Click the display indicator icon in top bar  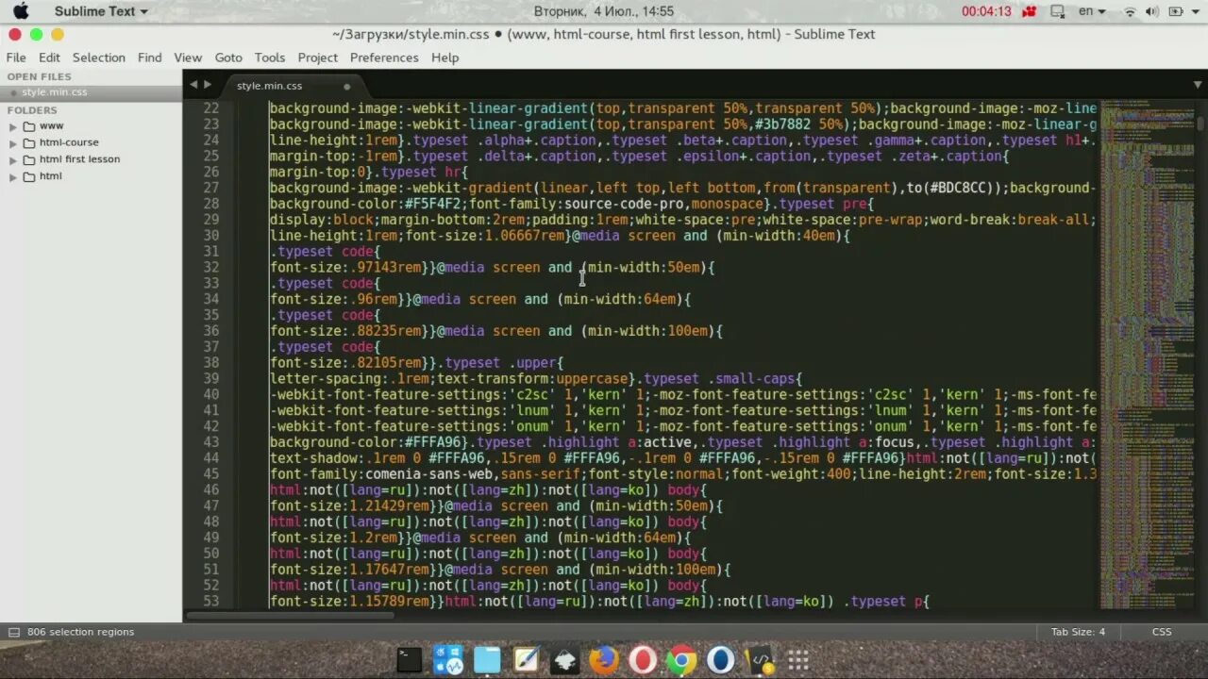1058,11
